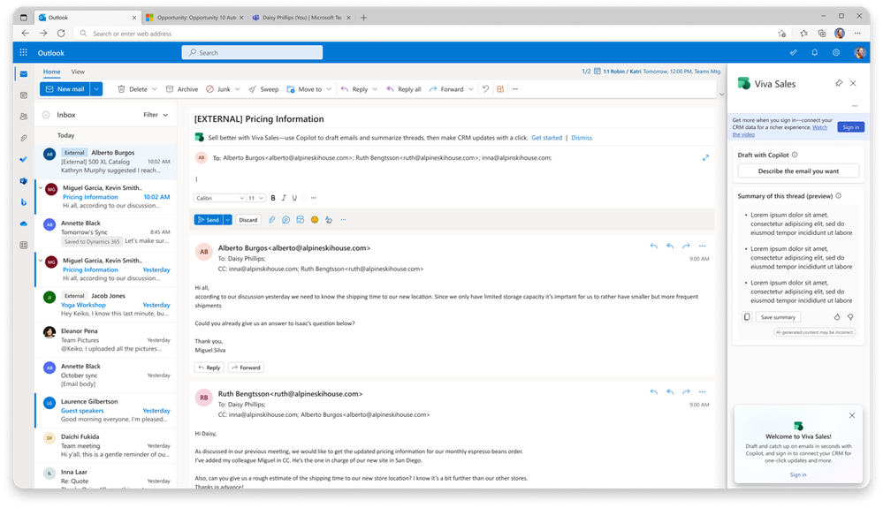Toggle the select all messages circle by Inbox
The height and width of the screenshot is (508, 883).
click(46, 115)
